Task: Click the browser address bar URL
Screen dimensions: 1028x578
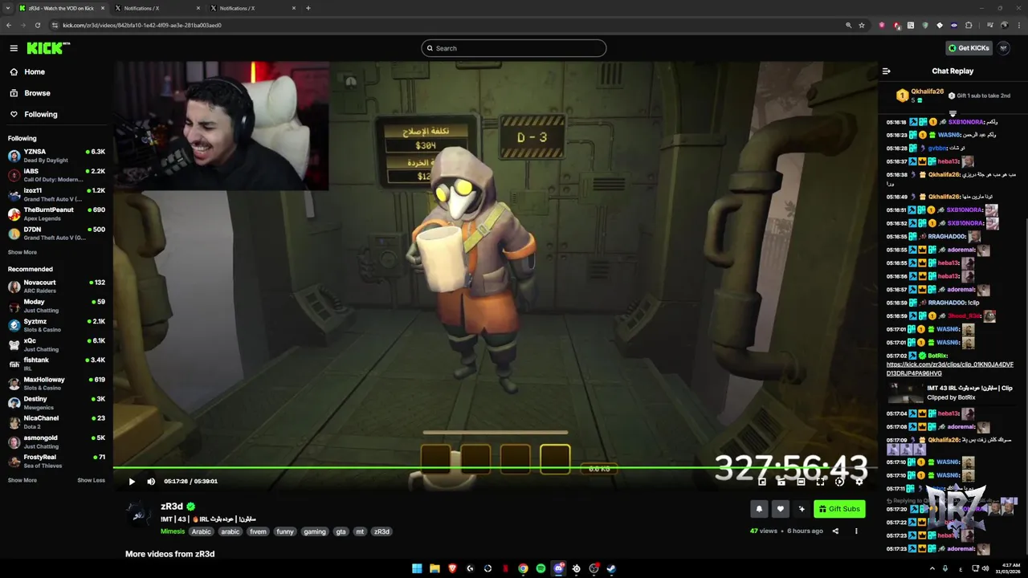Action: click(142, 25)
